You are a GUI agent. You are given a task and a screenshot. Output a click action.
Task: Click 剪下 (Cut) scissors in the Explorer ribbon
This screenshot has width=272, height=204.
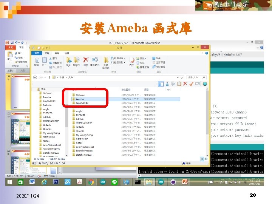53,59
